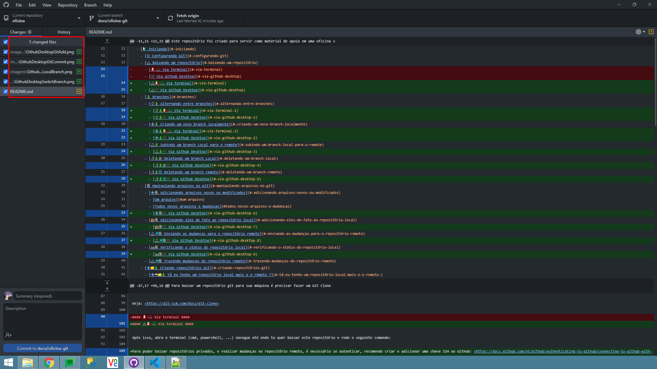Viewport: 657px width, 369px height.
Task: Toggle selection of added line 18
Action: [x=107, y=110]
